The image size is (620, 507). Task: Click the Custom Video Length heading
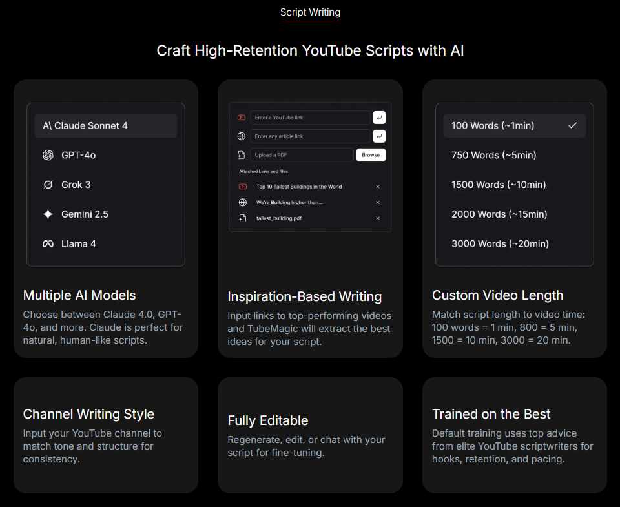pos(497,295)
